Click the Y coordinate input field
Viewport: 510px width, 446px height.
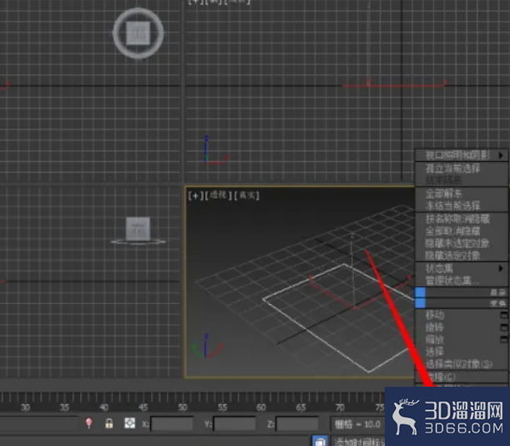click(235, 424)
